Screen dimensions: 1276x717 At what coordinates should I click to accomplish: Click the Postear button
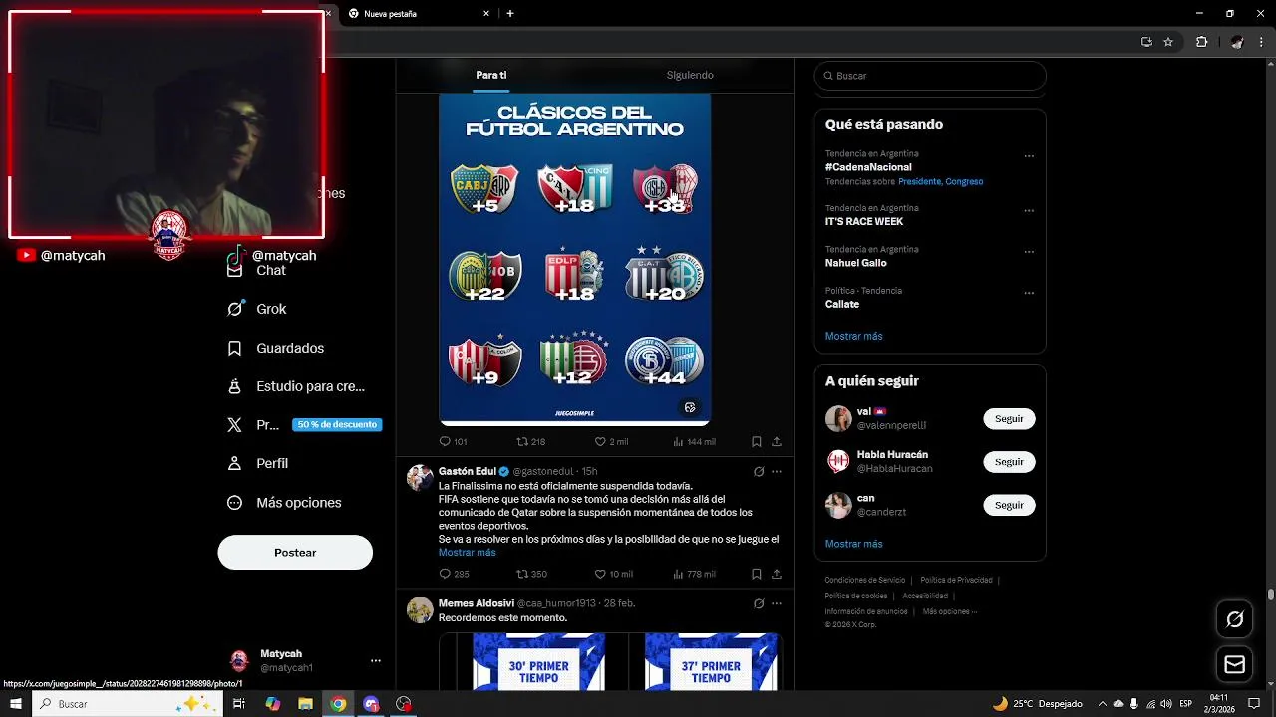pyautogui.click(x=295, y=552)
